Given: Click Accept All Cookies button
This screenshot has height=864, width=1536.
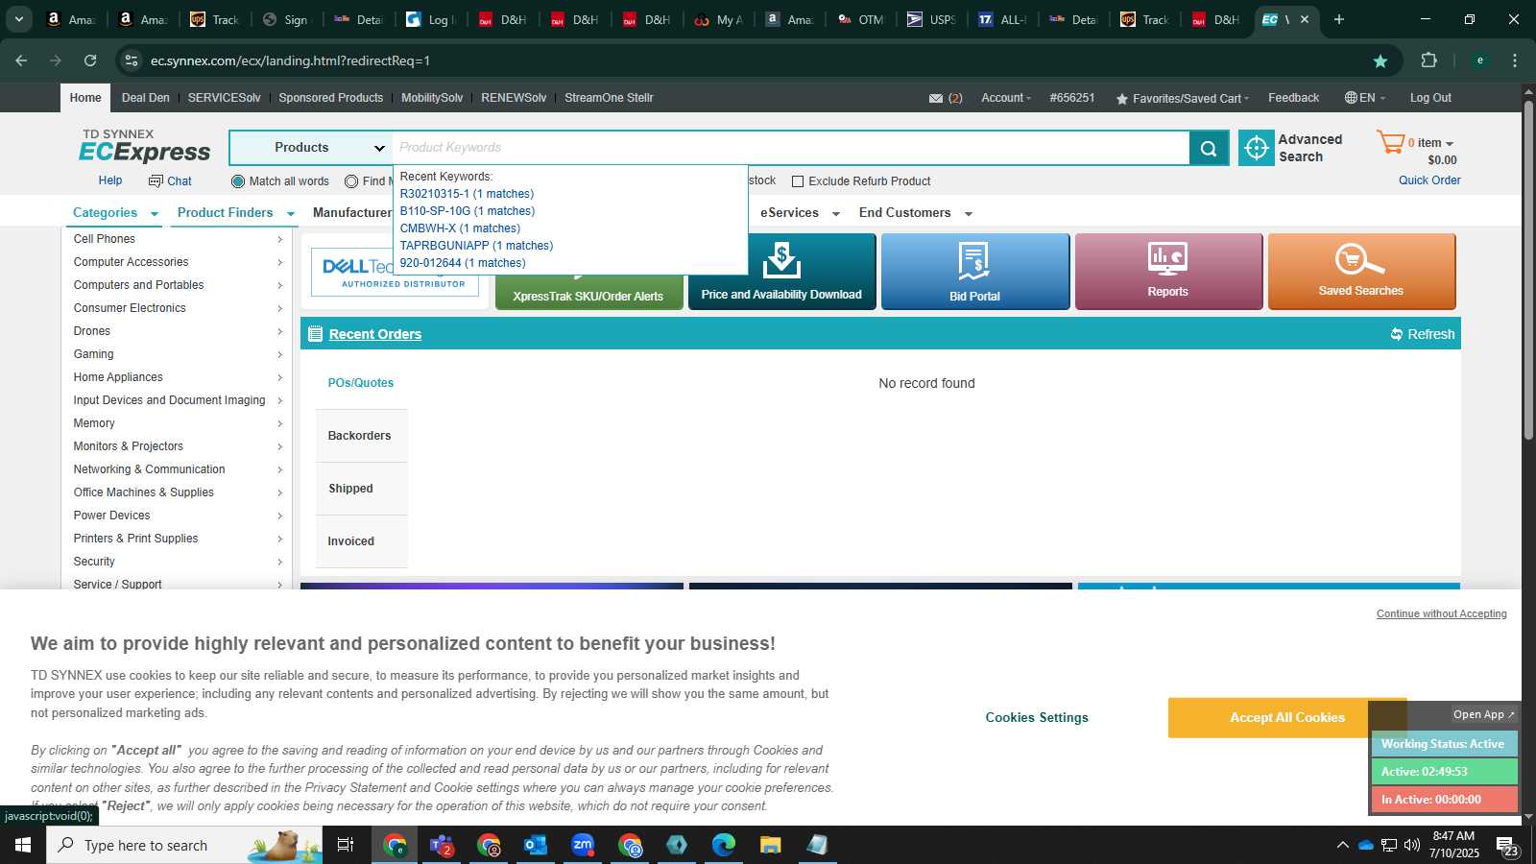Looking at the screenshot, I should [1287, 718].
